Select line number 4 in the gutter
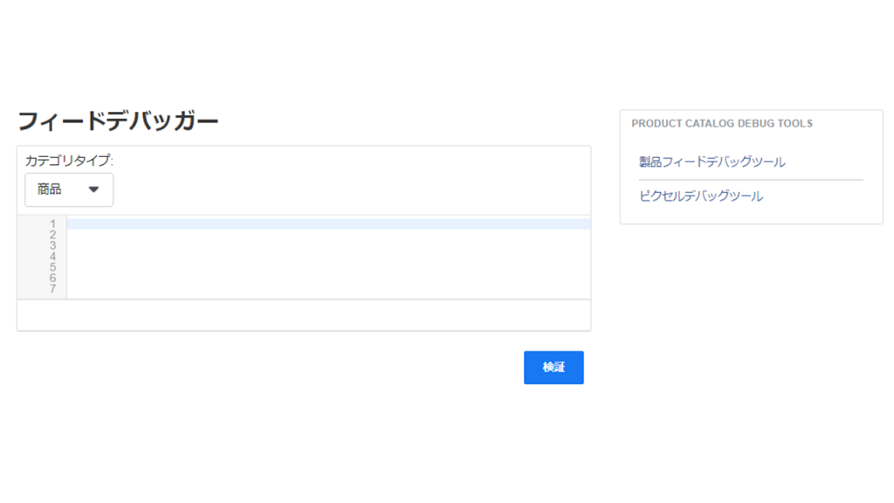 point(53,257)
